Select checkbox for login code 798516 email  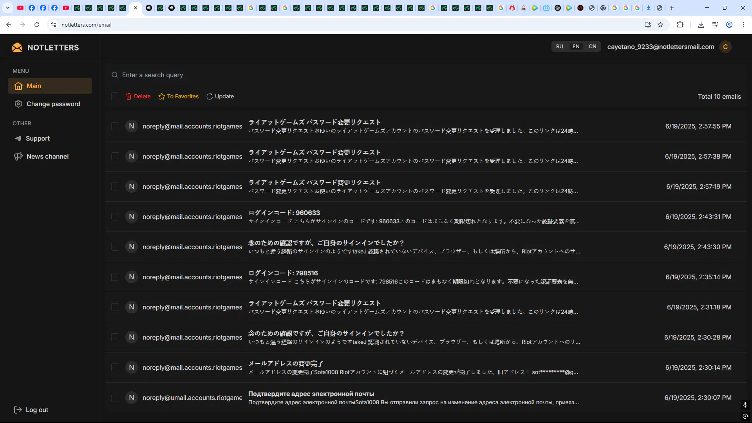pos(115,277)
